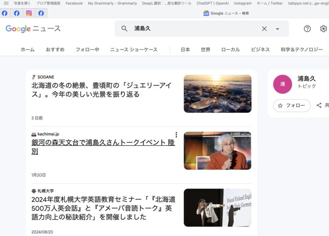Open the DeepL 翻訳 bookmark
Screen dimensions: 329x236
167,3
